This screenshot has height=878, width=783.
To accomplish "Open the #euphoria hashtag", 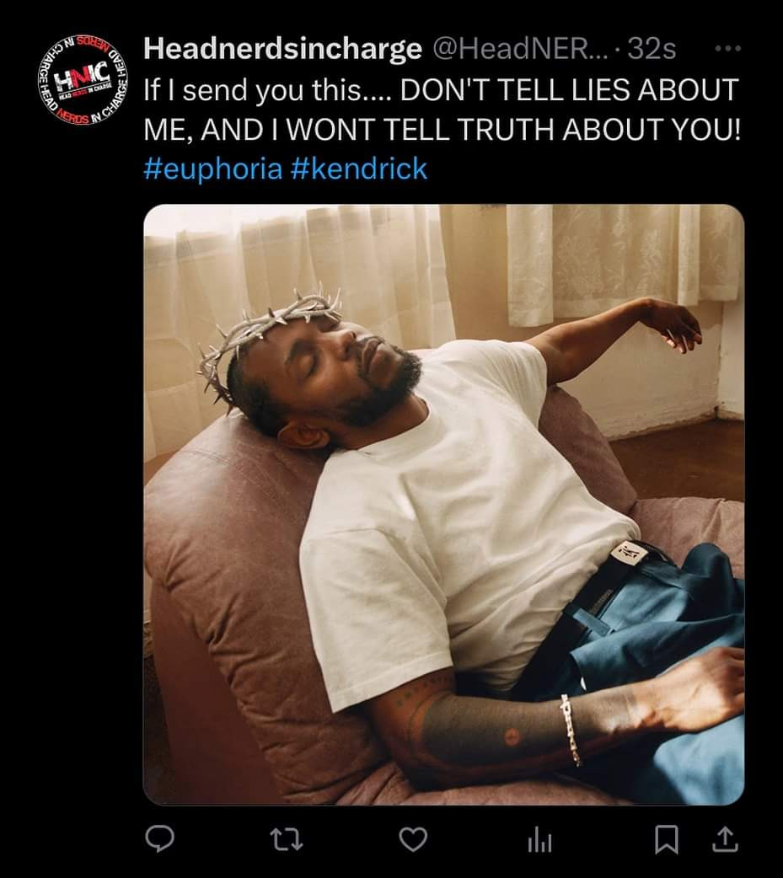I will [x=213, y=169].
